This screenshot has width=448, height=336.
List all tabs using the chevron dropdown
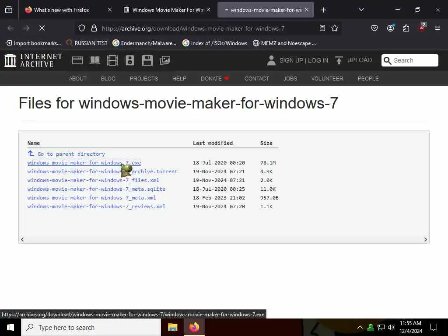point(361,10)
